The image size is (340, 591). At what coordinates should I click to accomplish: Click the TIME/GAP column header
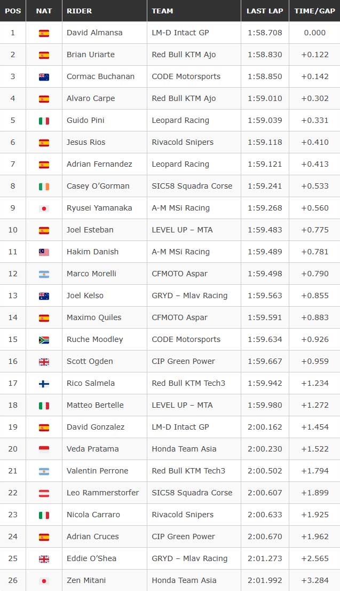coord(315,11)
